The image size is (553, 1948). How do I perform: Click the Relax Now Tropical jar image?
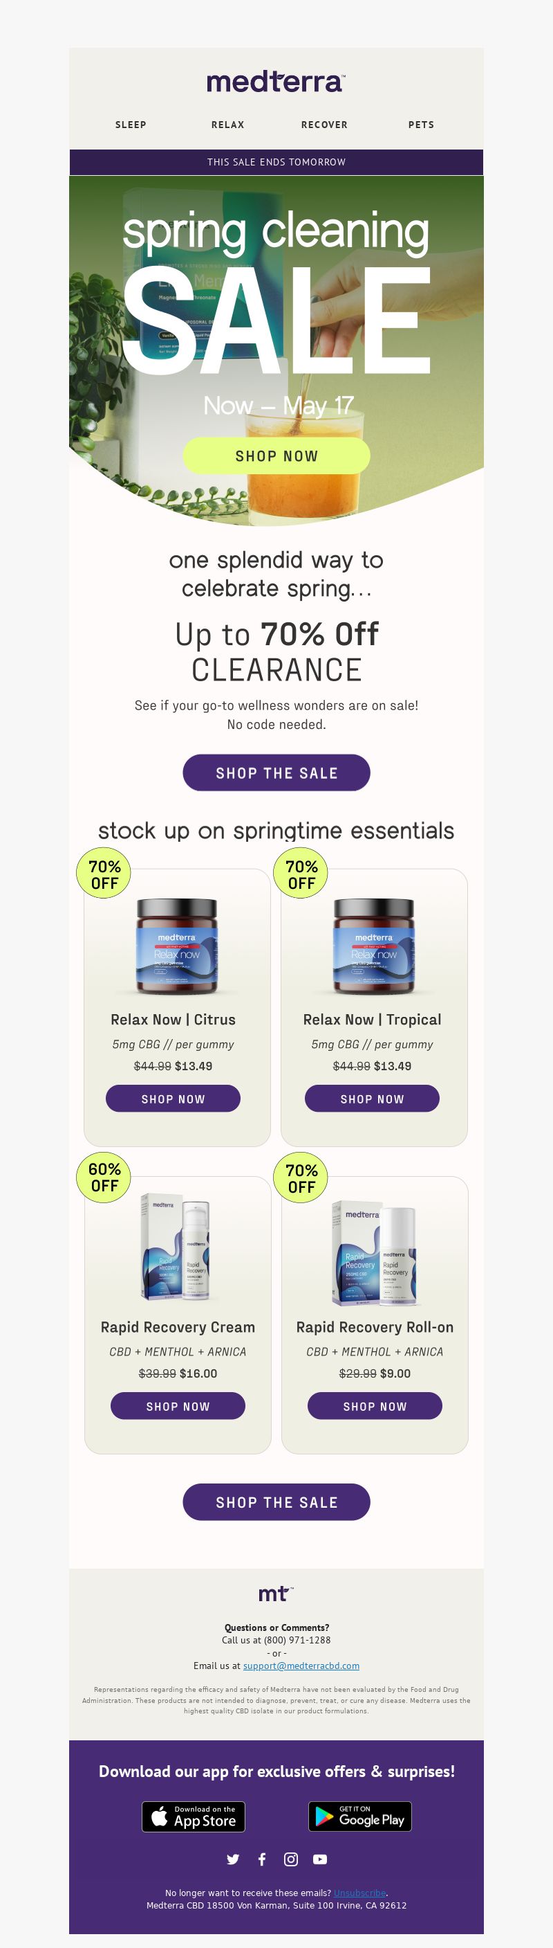pyautogui.click(x=373, y=946)
